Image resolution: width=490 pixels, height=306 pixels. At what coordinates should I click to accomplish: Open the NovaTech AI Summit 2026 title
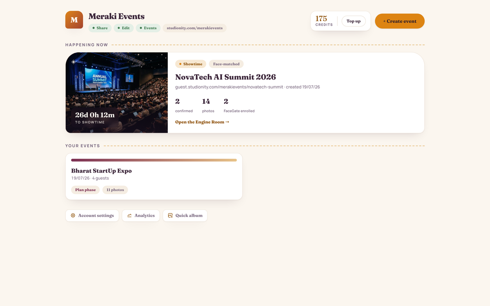[x=225, y=77]
